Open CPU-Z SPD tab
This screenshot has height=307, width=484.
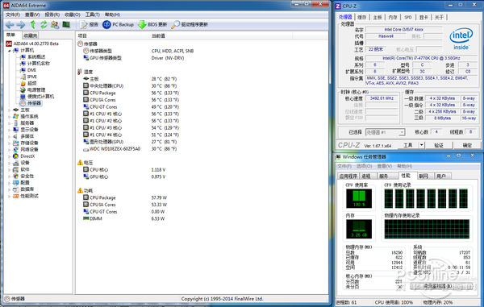(408, 17)
